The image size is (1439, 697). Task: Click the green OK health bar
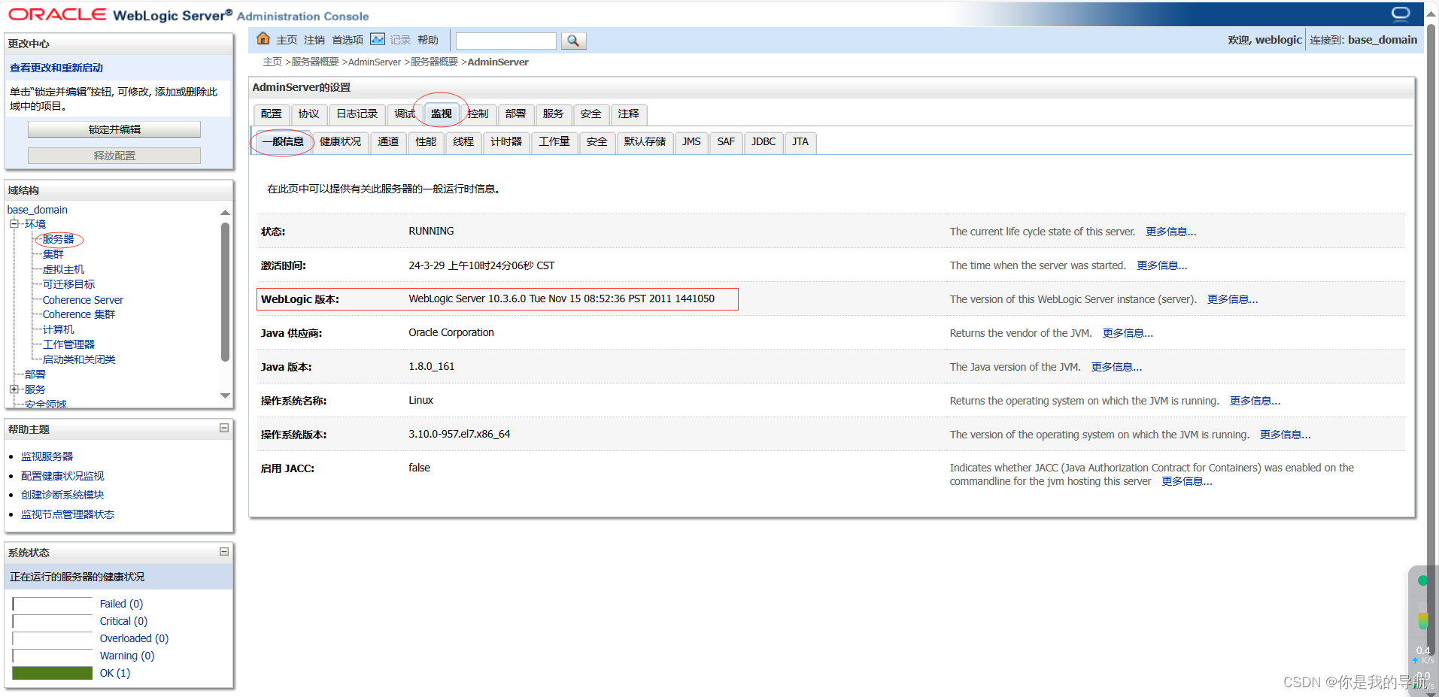(x=53, y=673)
